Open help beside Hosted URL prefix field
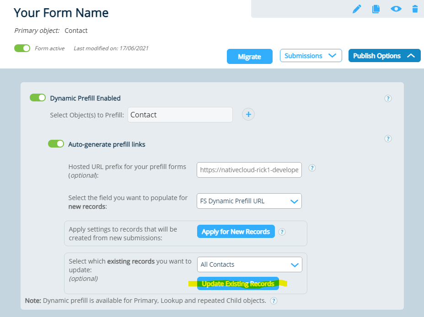Screen dimensions: 424x317 tap(312, 168)
